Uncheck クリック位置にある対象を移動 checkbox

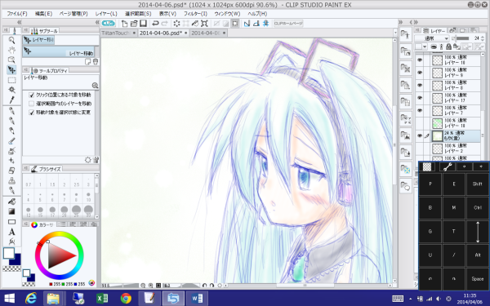click(x=31, y=95)
